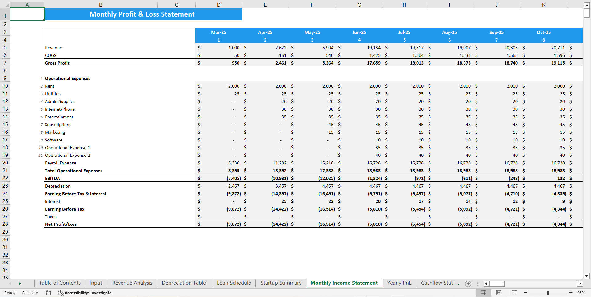Switch to the Loan Schedule sheet
The width and height of the screenshot is (591, 297).
tap(234, 283)
